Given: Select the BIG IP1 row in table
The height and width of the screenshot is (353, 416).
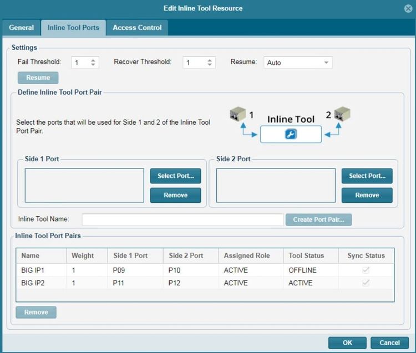Looking at the screenshot, I should tap(166, 270).
